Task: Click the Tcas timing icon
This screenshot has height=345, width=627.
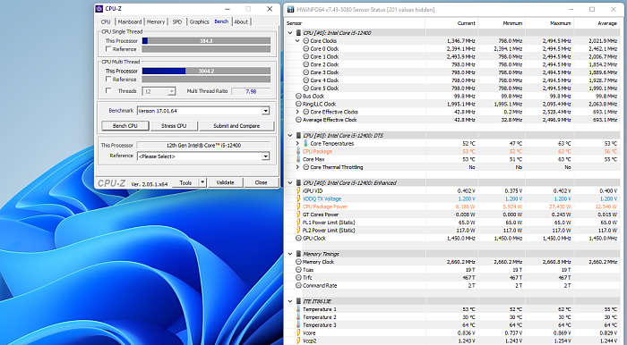Action: (298, 270)
